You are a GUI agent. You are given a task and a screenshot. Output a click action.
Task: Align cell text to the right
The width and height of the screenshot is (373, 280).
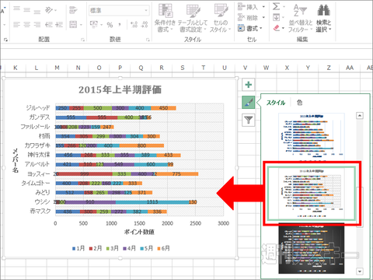click(37, 25)
